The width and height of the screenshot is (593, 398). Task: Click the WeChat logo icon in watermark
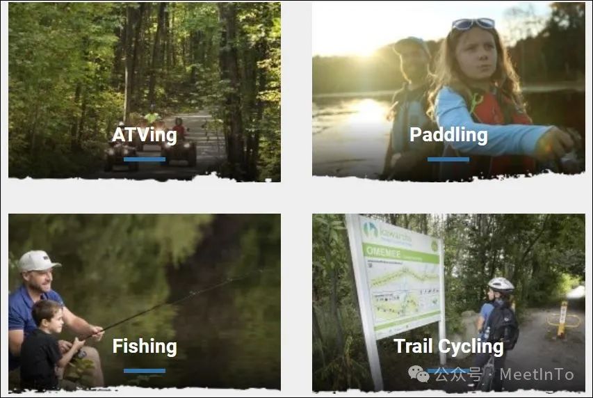pos(419,374)
